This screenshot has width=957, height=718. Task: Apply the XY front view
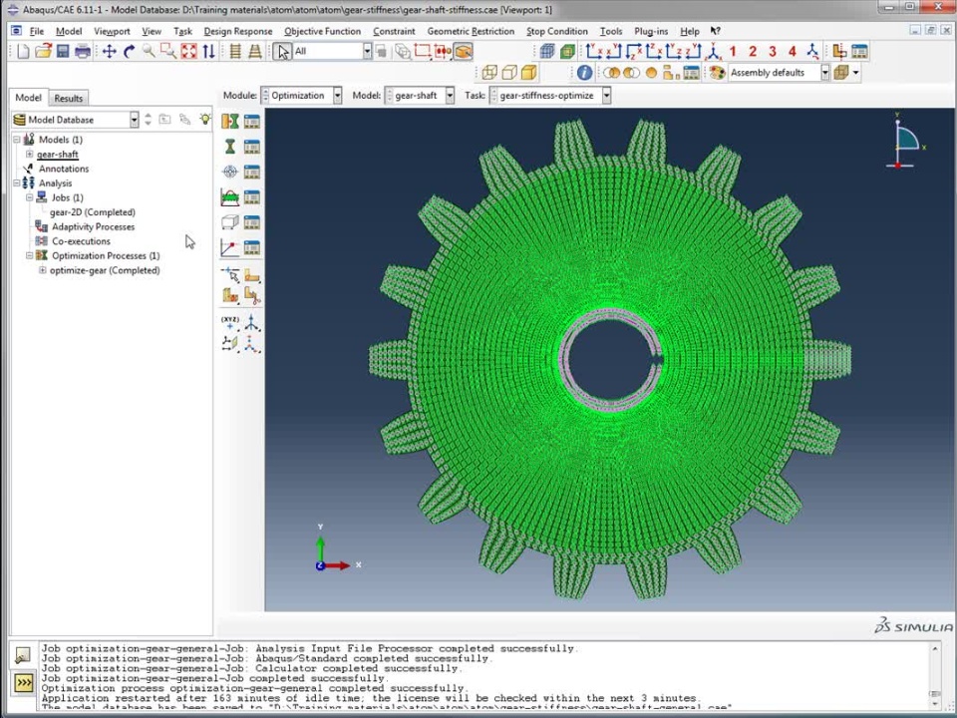(x=594, y=51)
